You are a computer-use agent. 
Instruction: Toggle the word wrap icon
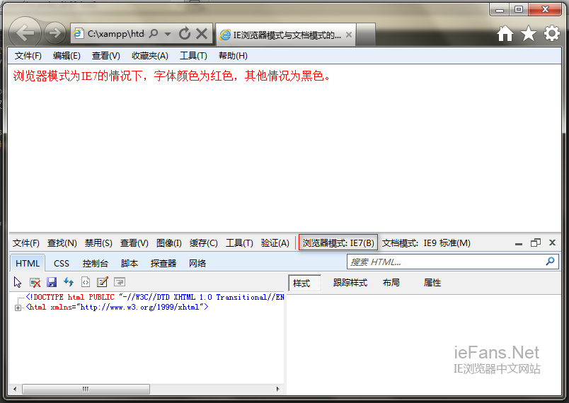(120, 282)
